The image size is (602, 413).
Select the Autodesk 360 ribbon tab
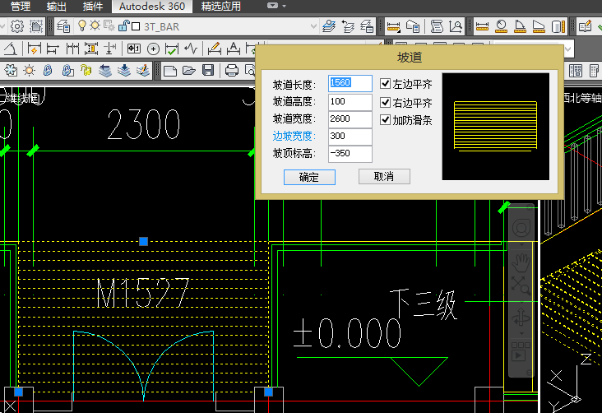152,6
